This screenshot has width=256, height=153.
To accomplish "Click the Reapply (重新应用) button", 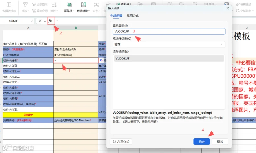I will (40, 11).
